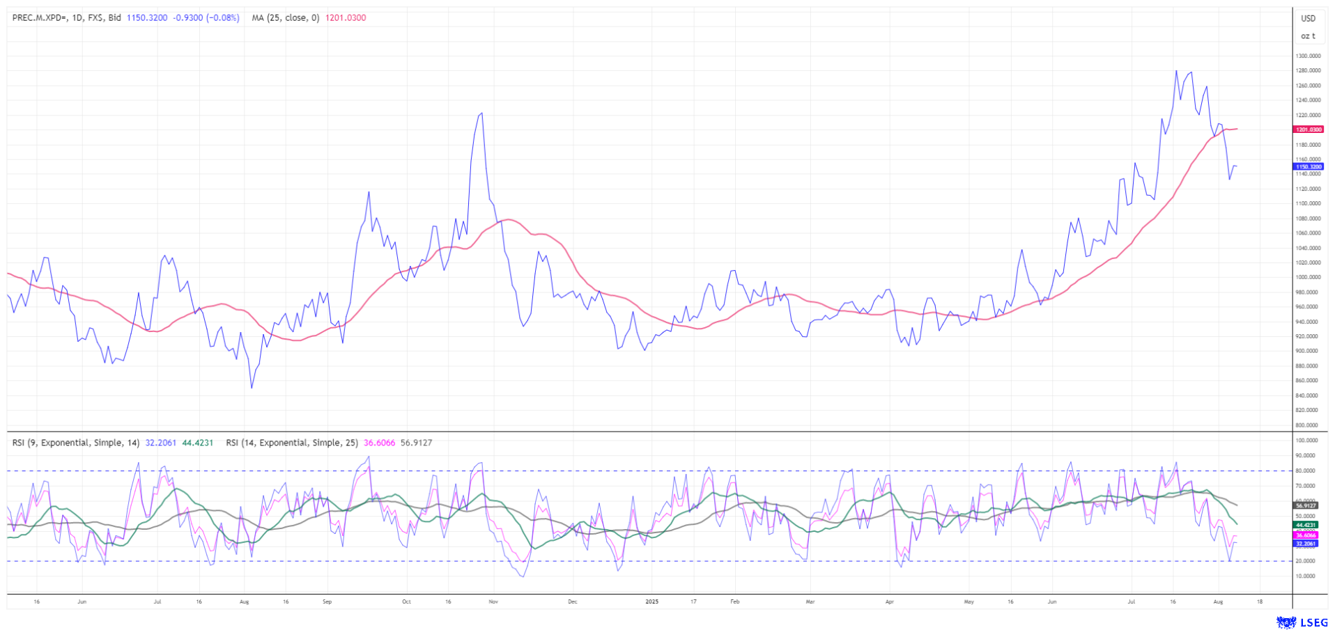This screenshot has width=1335, height=630.
Task: Click the red 1201.0300 MA price tag
Action: 1308,129
